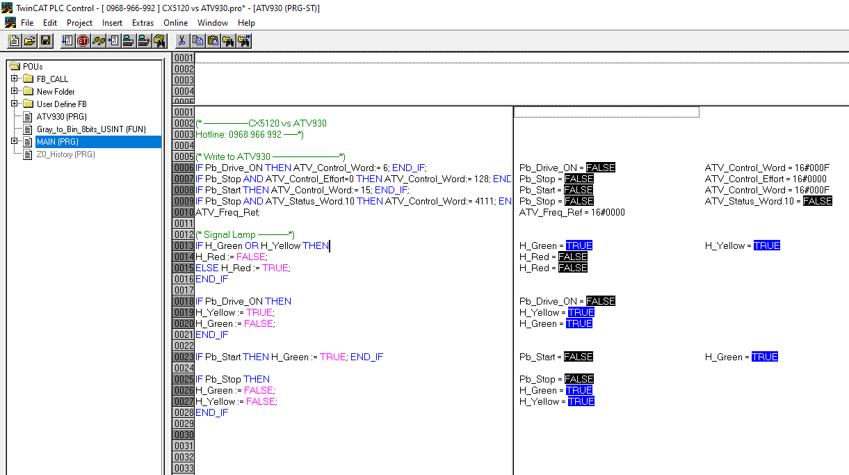Viewport: 849px width, 475px height.
Task: Click the POUs root folder icon
Action: (15, 66)
